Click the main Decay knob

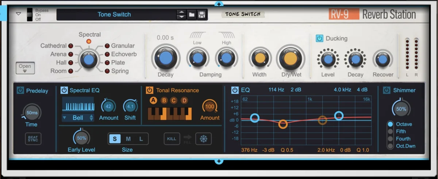pos(166,57)
